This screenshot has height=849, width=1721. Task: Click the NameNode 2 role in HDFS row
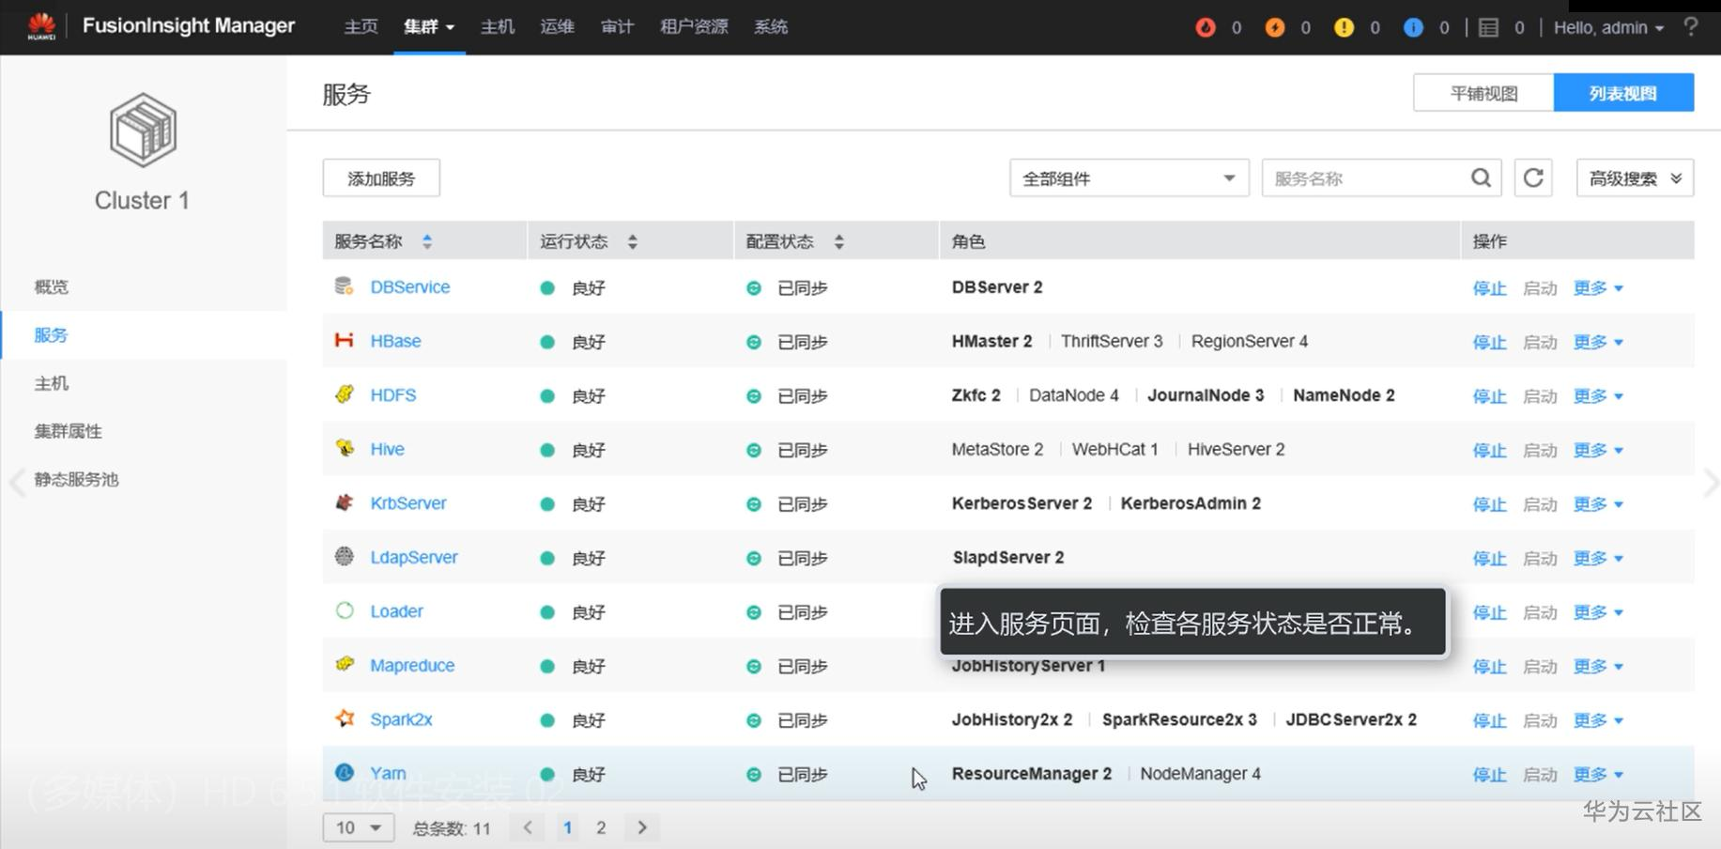1344,395
